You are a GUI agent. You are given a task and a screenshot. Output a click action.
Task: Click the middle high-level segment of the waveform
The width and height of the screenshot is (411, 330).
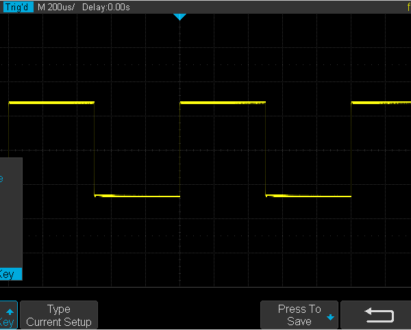pos(223,103)
